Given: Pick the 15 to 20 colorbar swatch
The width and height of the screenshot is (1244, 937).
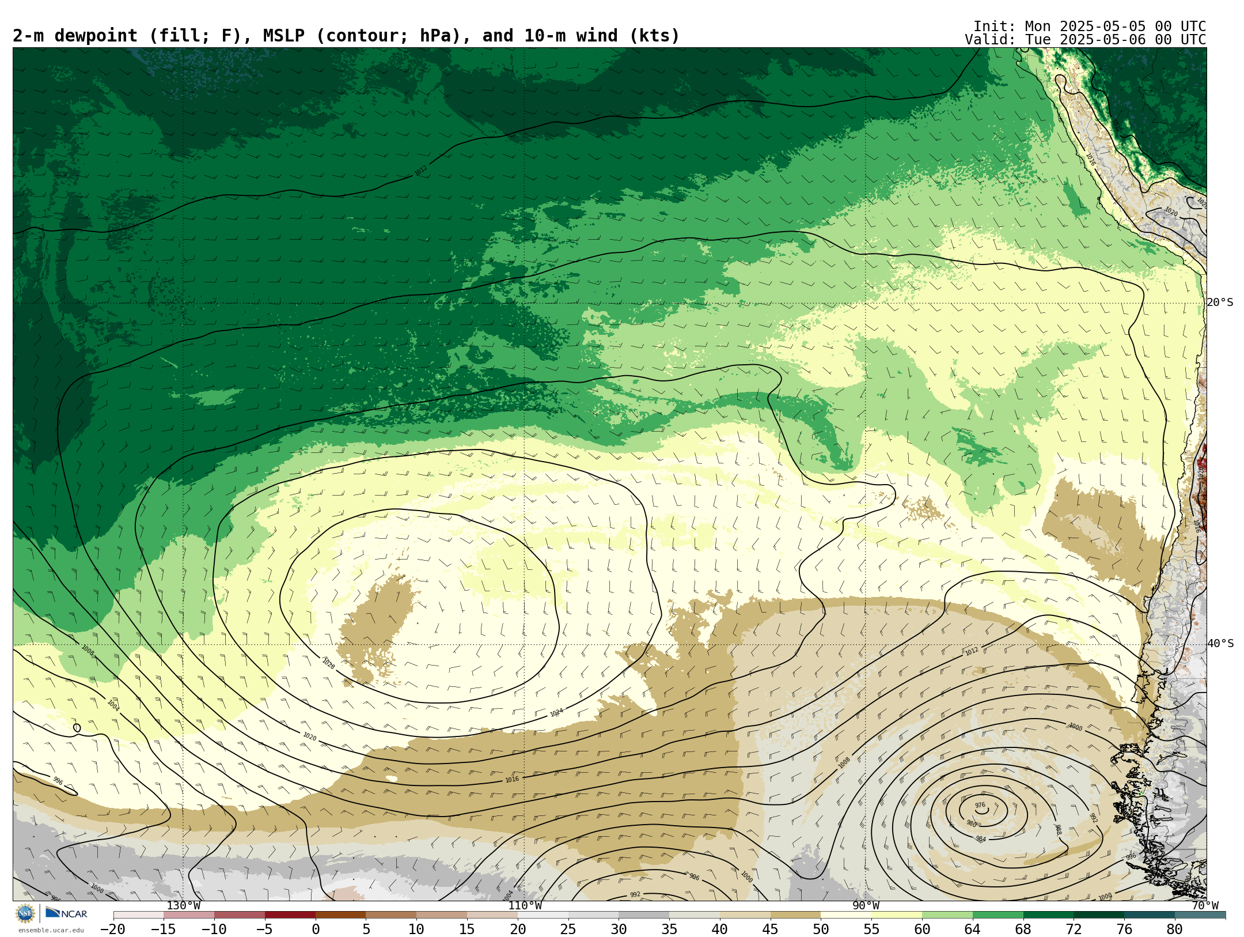Looking at the screenshot, I should 492,915.
